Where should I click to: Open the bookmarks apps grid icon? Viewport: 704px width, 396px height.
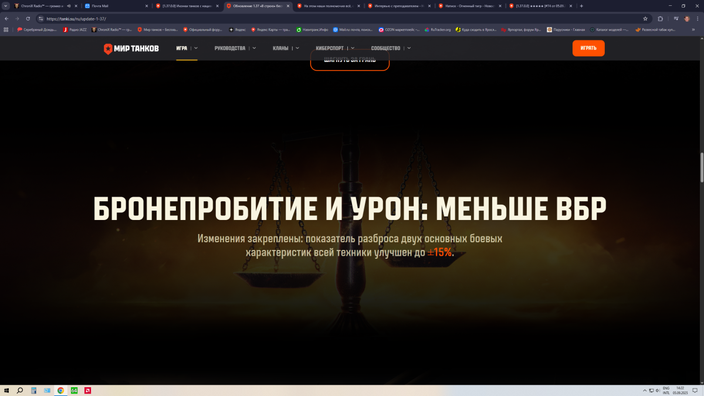click(6, 29)
